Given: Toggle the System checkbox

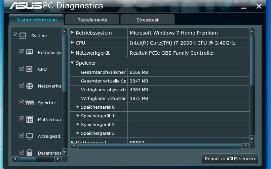Looking at the screenshot, I should tap(15, 35).
